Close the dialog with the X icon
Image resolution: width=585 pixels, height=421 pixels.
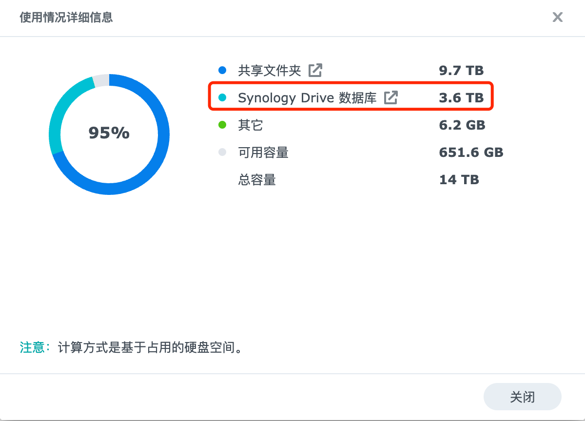tap(557, 18)
